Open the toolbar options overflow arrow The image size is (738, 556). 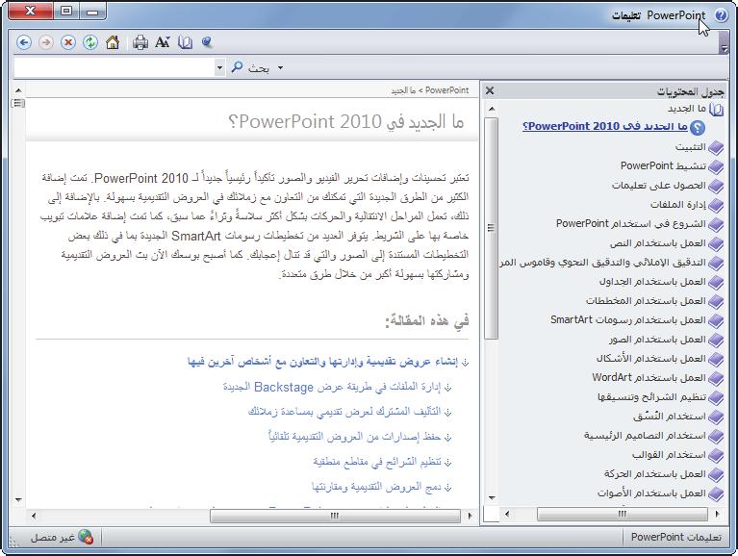pyautogui.click(x=725, y=44)
